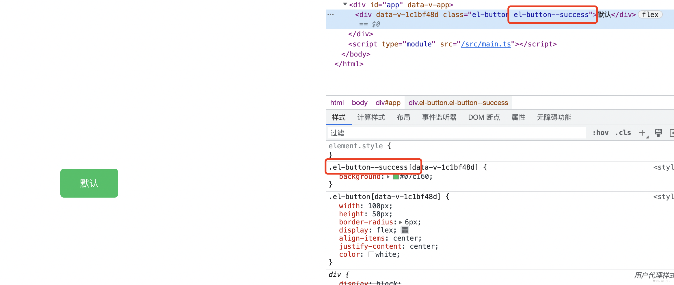Toggle the .cls class editor
The height and width of the screenshot is (285, 674).
pyautogui.click(x=623, y=132)
